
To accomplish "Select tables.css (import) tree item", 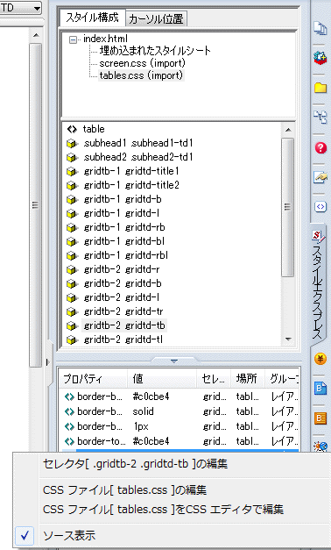I will click(141, 75).
